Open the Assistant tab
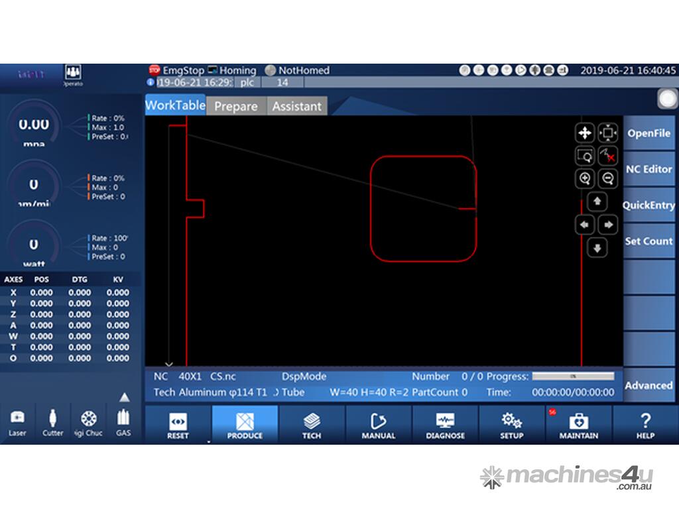679x509 pixels. pos(296,106)
